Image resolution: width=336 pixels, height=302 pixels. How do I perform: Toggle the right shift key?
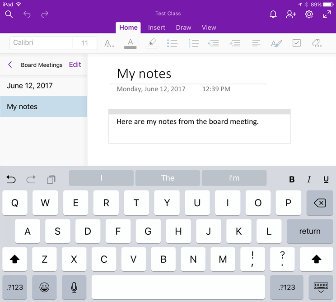[x=317, y=259]
